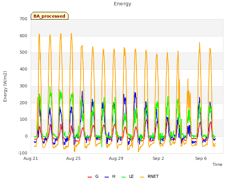The height and width of the screenshot is (184, 246).
Task: Click the -100 y-axis tick label
Action: coord(23,153)
